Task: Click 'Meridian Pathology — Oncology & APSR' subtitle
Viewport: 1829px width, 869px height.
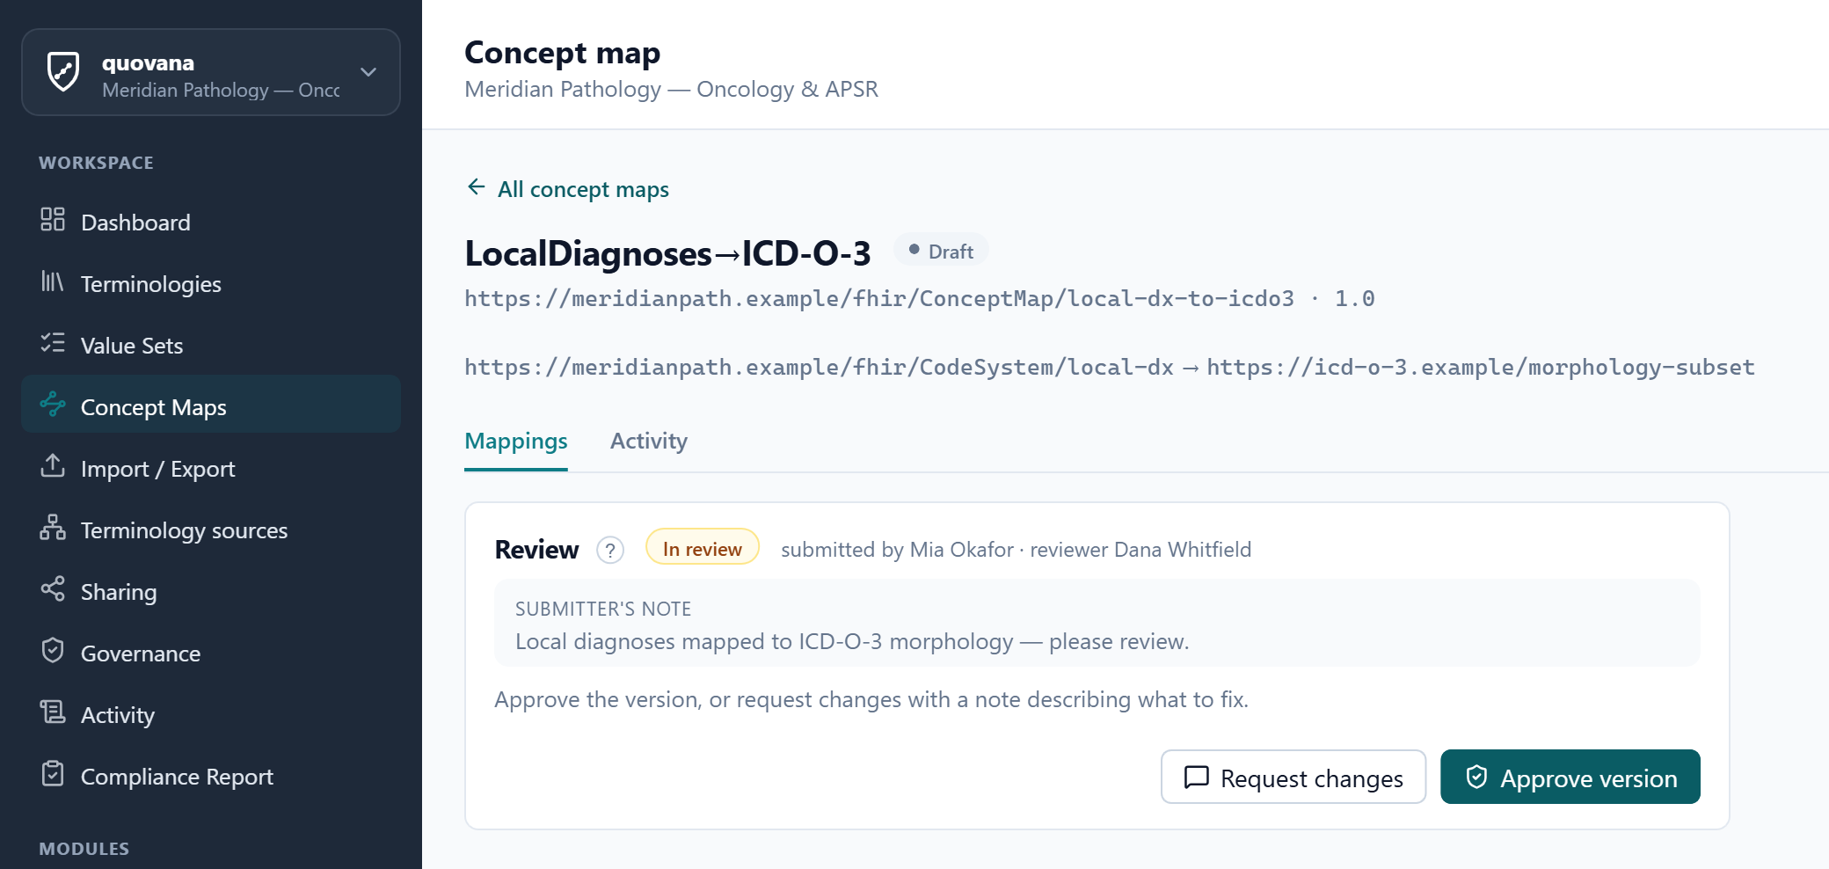Action: [x=671, y=90]
